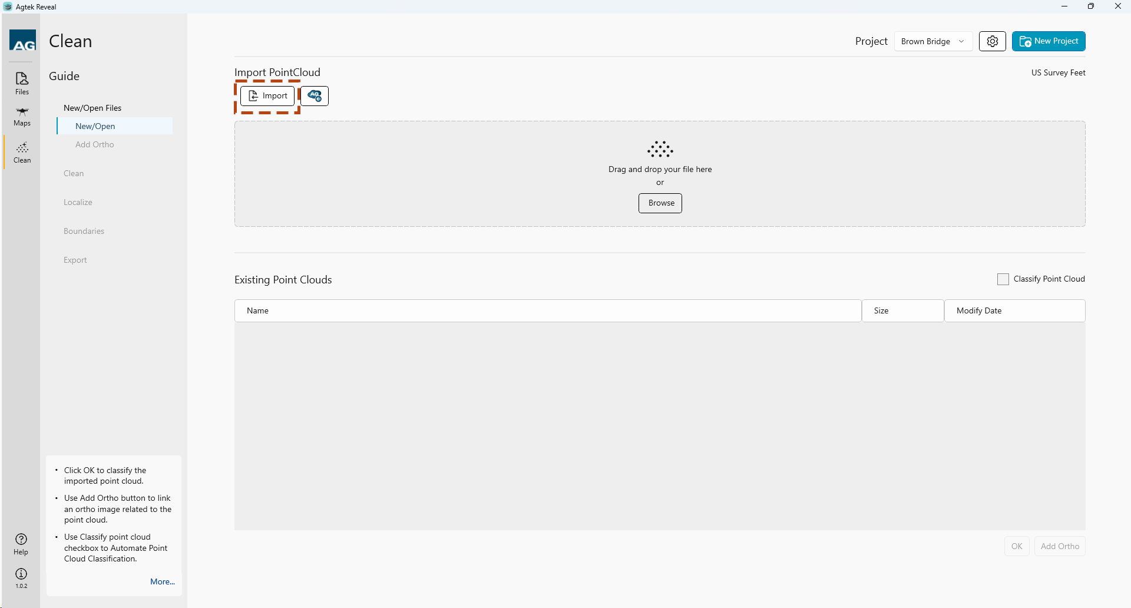This screenshot has height=608, width=1131.
Task: Click the More... link in the tips panel
Action: click(163, 581)
